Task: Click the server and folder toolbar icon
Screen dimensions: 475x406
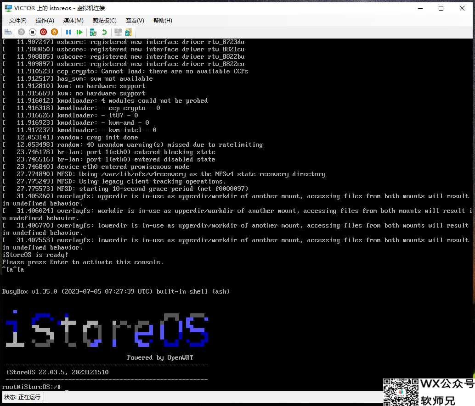Action: tap(129, 32)
